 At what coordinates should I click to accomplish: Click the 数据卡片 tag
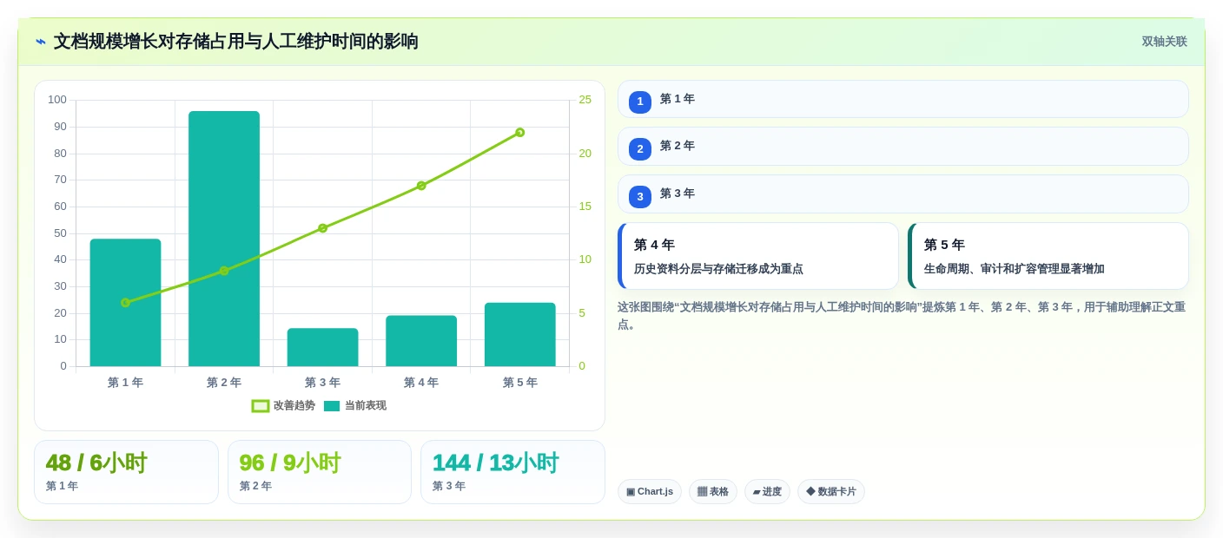click(831, 492)
